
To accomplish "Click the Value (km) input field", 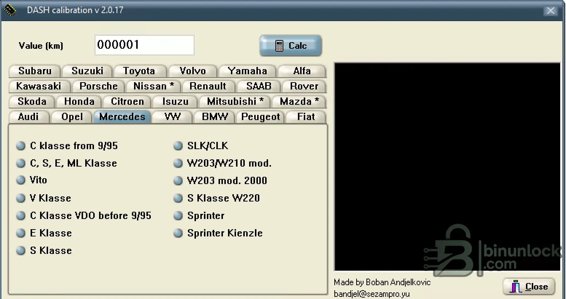I will 145,45.
